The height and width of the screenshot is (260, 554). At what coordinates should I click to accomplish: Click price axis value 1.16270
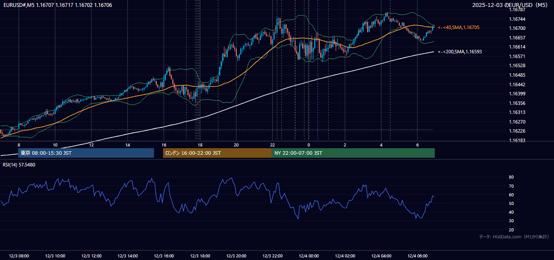point(517,122)
